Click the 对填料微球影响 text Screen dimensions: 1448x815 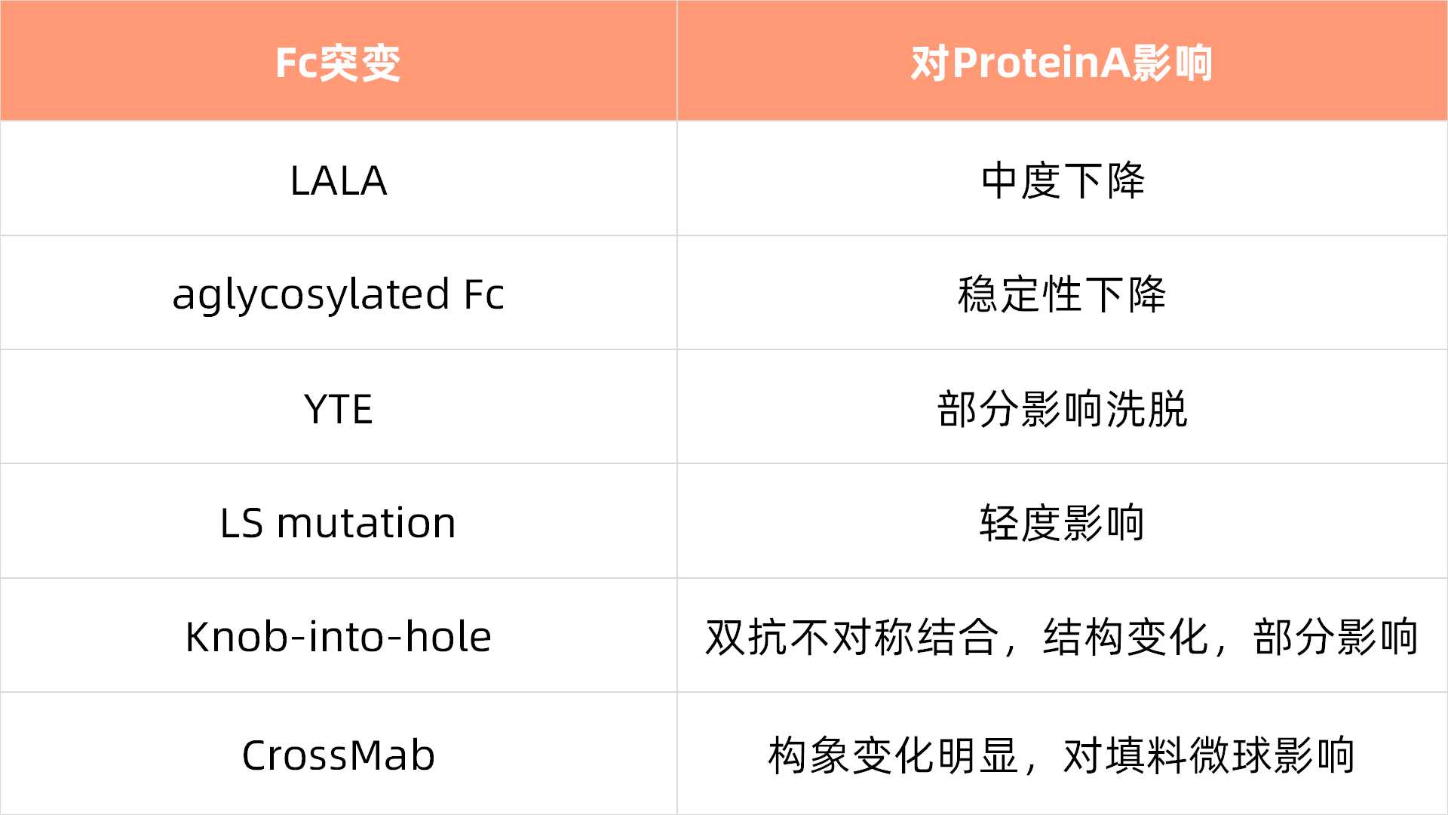(x=1209, y=755)
